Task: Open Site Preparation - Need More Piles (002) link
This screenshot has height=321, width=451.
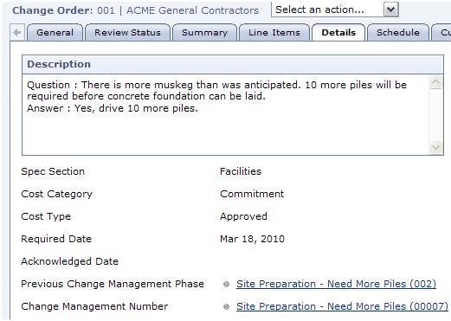Action: pyautogui.click(x=336, y=284)
